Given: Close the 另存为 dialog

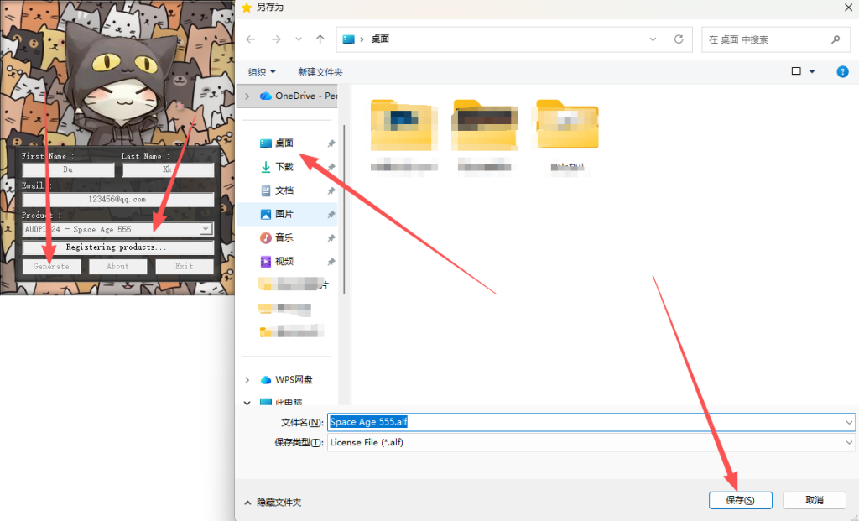Looking at the screenshot, I should click(848, 7).
